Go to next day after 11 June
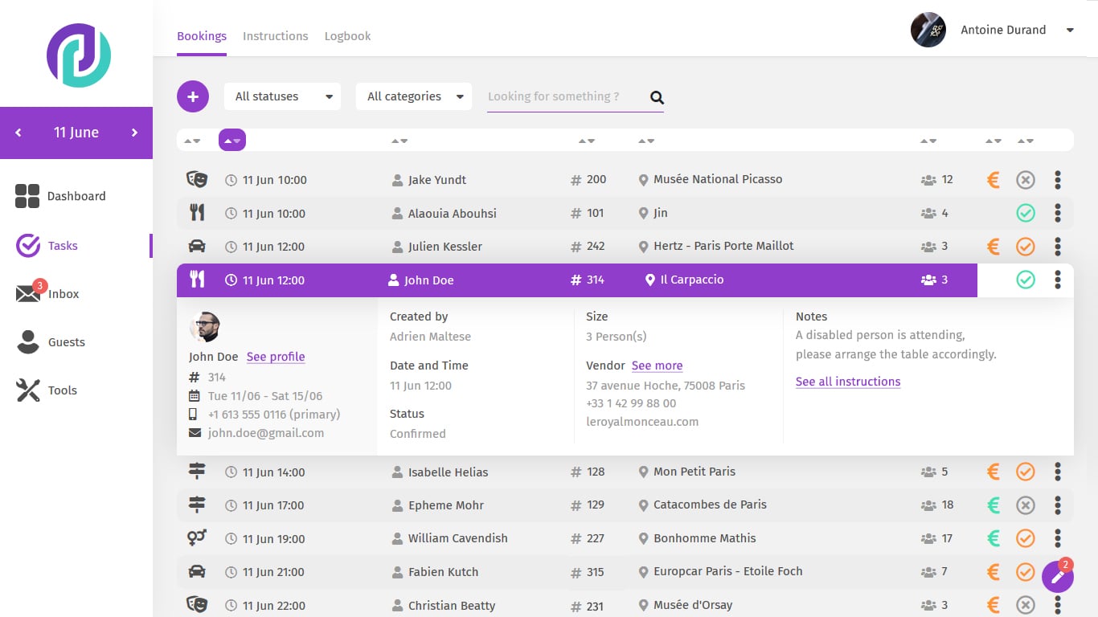Screen dimensions: 1098x617 pos(134,133)
